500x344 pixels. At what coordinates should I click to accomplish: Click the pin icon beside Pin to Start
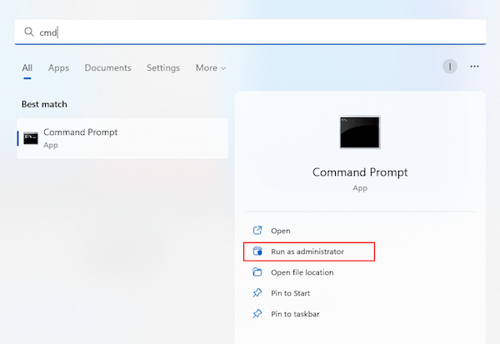tap(257, 293)
